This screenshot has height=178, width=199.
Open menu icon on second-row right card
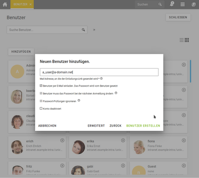(184, 90)
